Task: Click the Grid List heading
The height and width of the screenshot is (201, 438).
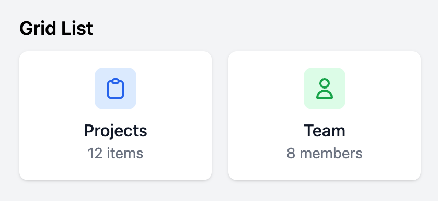Action: pyautogui.click(x=56, y=29)
